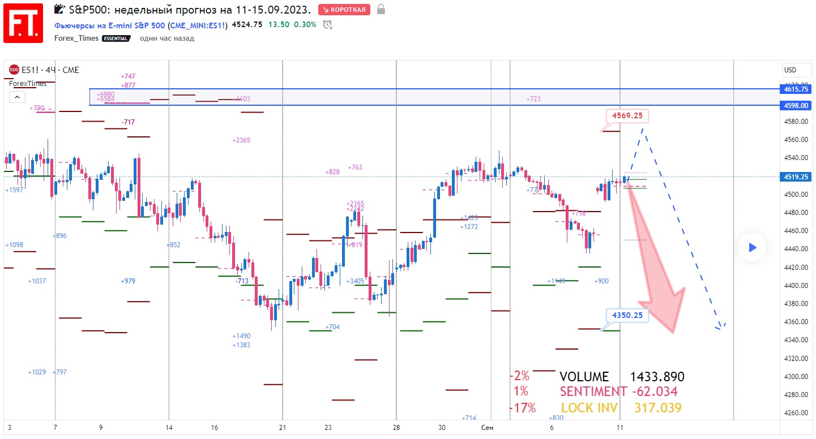Image resolution: width=816 pixels, height=439 pixels.
Task: Click the LOCK INV label text
Action: click(x=589, y=408)
